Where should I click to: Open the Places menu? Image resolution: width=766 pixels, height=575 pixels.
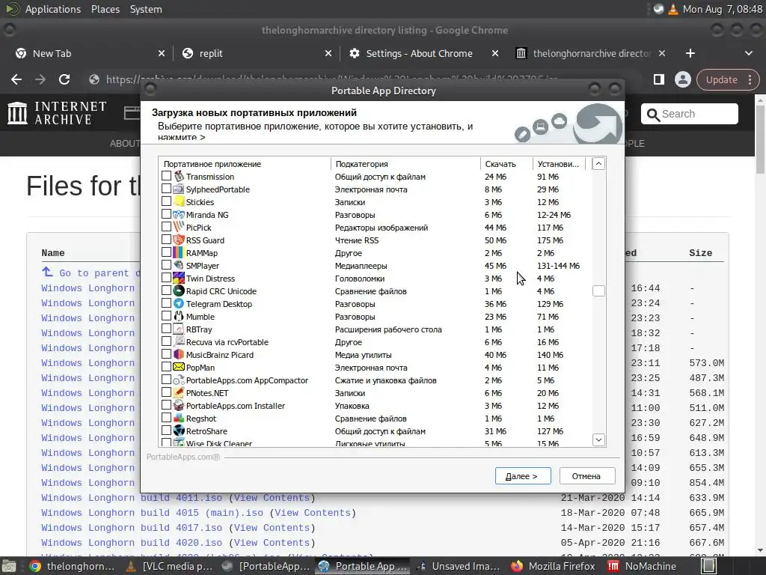tap(105, 9)
